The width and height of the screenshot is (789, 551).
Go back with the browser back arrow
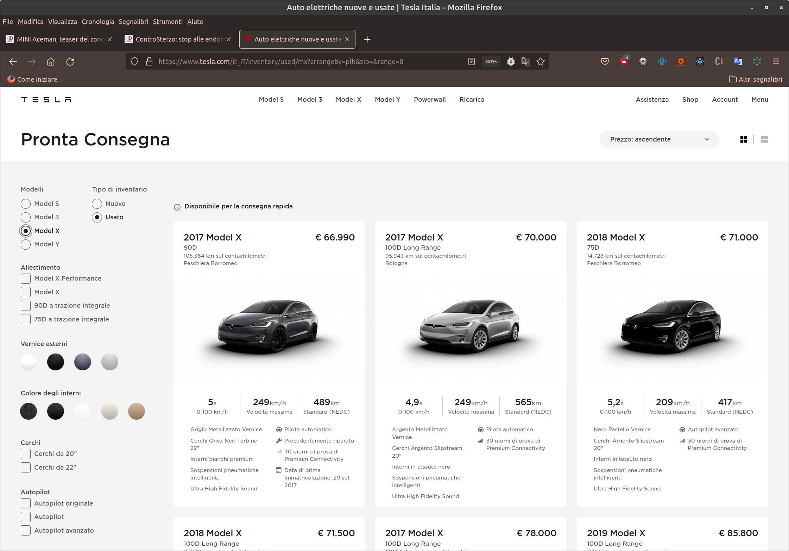13,62
